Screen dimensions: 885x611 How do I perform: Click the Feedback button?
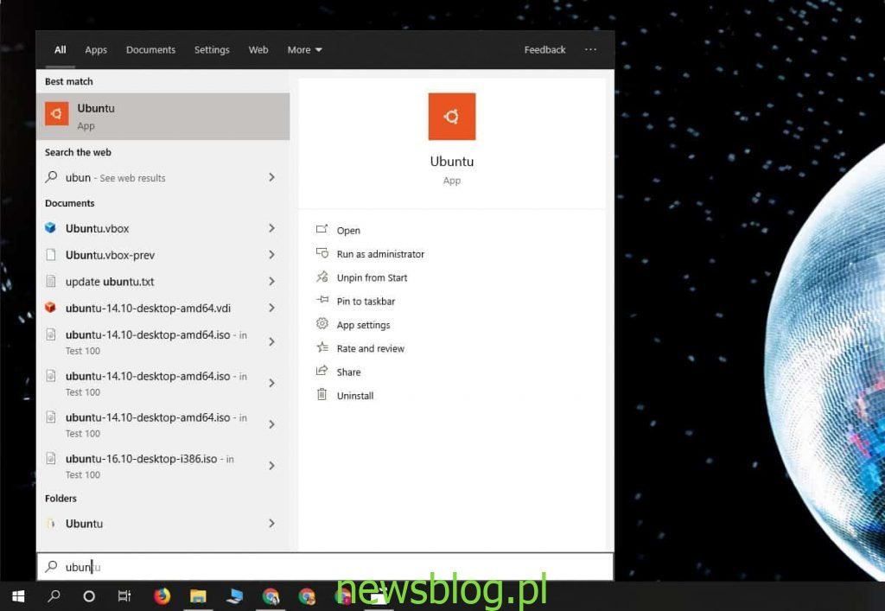click(544, 49)
